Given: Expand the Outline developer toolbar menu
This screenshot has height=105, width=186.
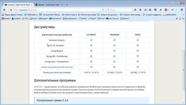Looking at the screenshot, I should click(x=83, y=18).
